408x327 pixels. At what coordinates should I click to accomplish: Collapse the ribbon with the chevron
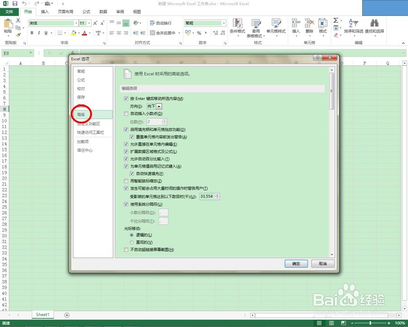pos(403,43)
